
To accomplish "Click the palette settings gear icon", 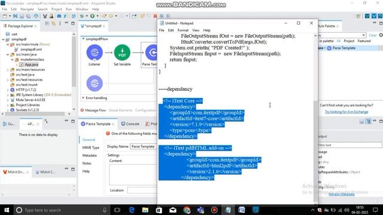I will [x=381, y=35].
